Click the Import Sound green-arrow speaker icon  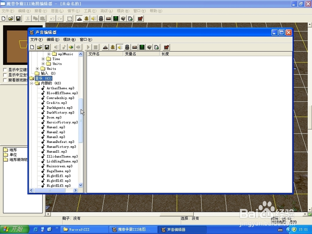[71, 47]
